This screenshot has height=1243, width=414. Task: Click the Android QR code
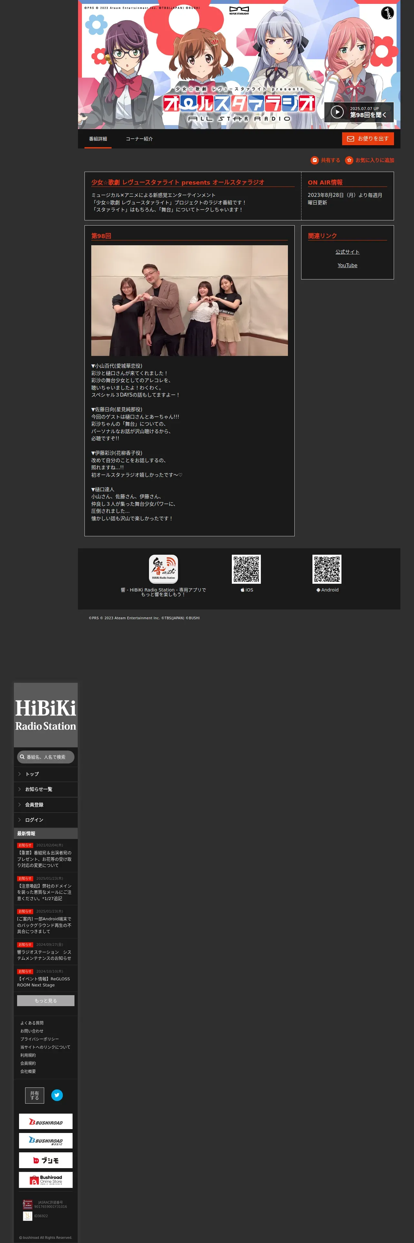(327, 569)
